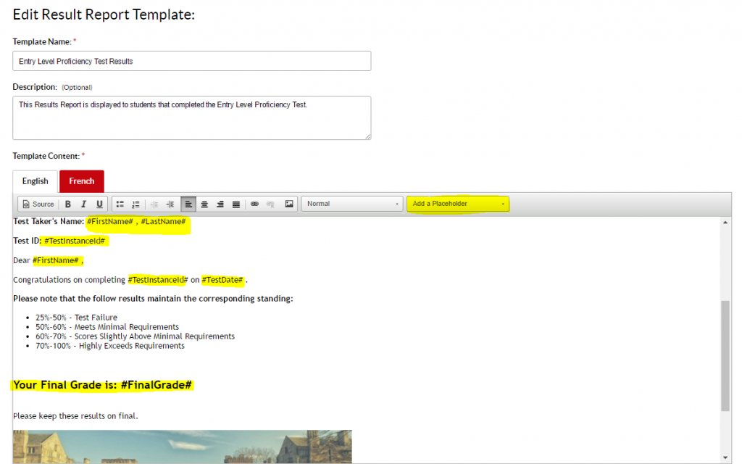Image resolution: width=742 pixels, height=464 pixels.
Task: Open Source view in the editor toolbar
Action: 39,204
